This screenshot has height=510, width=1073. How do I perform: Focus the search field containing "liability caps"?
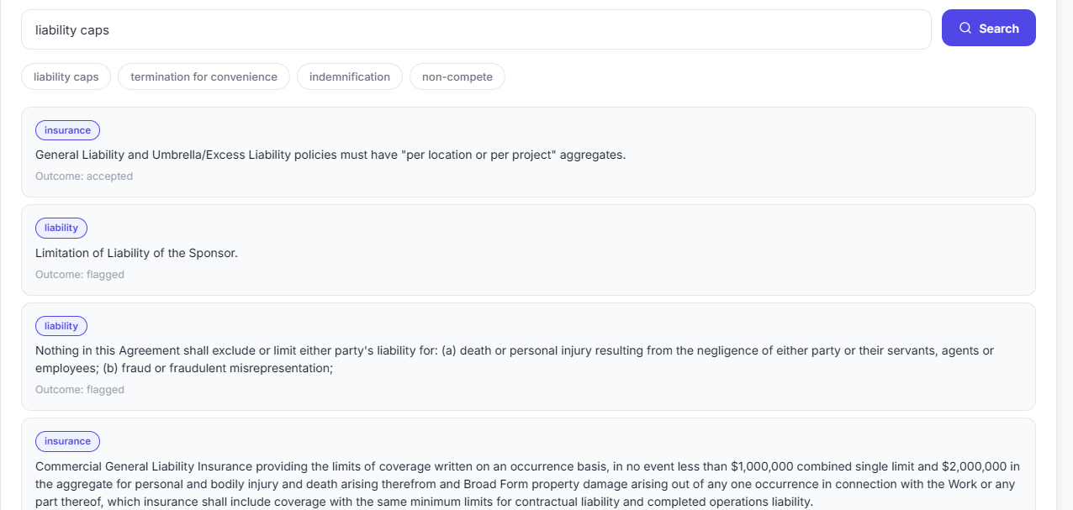tap(476, 30)
